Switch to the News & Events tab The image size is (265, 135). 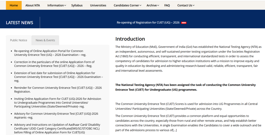[45, 40]
